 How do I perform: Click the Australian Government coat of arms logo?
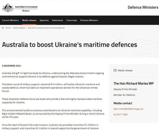[x=8, y=8]
